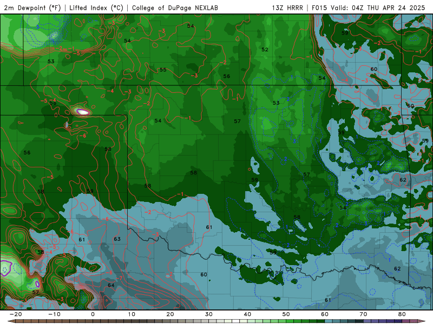Click the 80 tick label on colorbar

[x=402, y=314]
